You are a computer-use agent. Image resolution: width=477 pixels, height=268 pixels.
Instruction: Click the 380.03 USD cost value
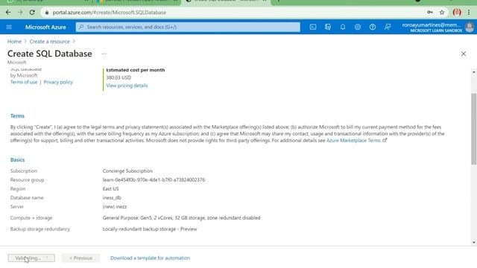[x=119, y=77]
